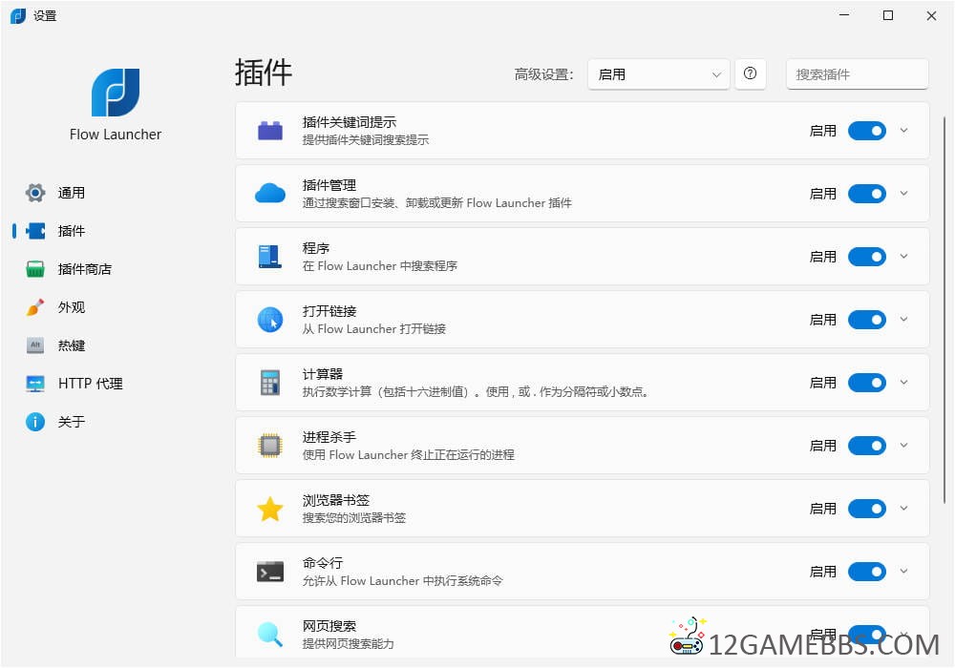The height and width of the screenshot is (668, 955).
Task: Expand the 程序 plugin details chevron
Action: 903,256
